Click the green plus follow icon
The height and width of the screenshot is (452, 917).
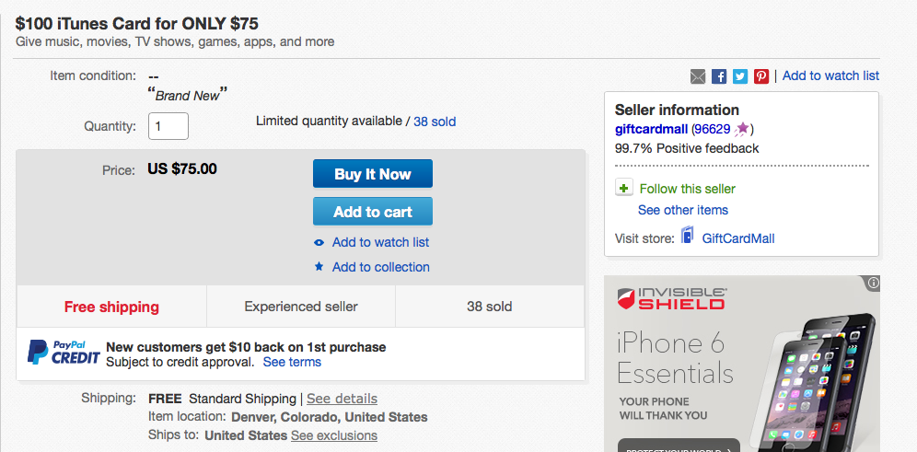point(624,188)
